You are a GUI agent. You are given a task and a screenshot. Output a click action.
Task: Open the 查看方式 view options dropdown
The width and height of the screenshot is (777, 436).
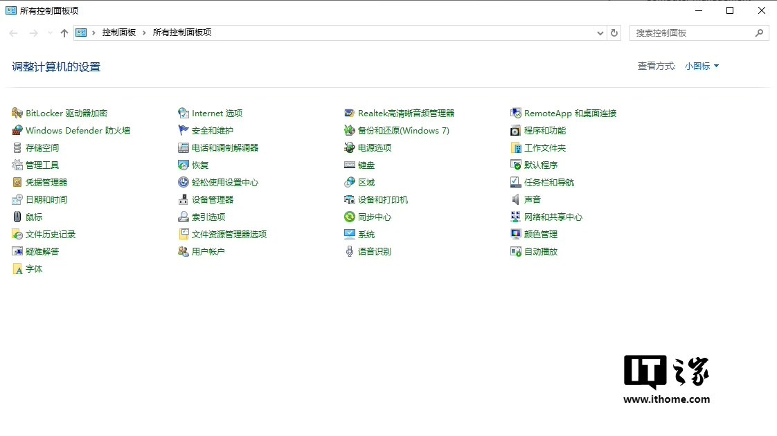(x=702, y=66)
